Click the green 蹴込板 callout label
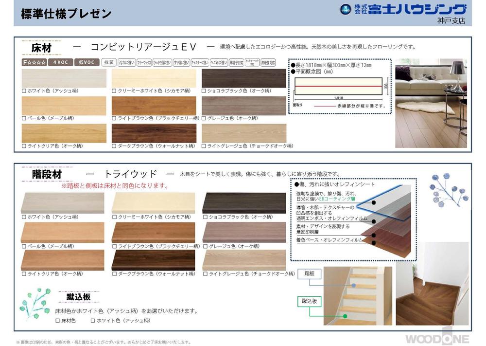This screenshot has height=346, width=486. click(309, 301)
